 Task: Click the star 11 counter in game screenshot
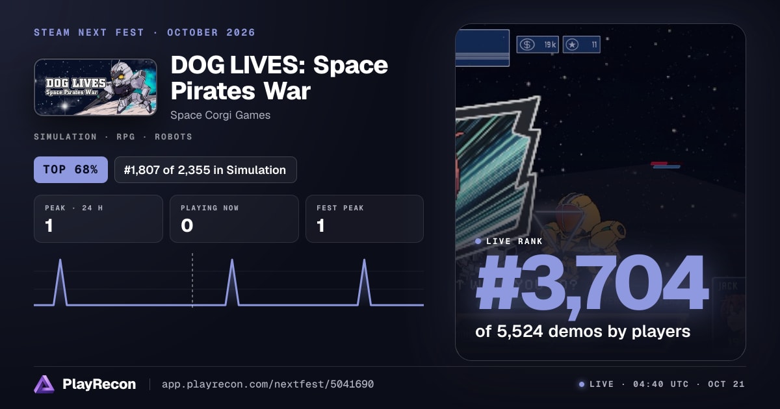(x=581, y=45)
